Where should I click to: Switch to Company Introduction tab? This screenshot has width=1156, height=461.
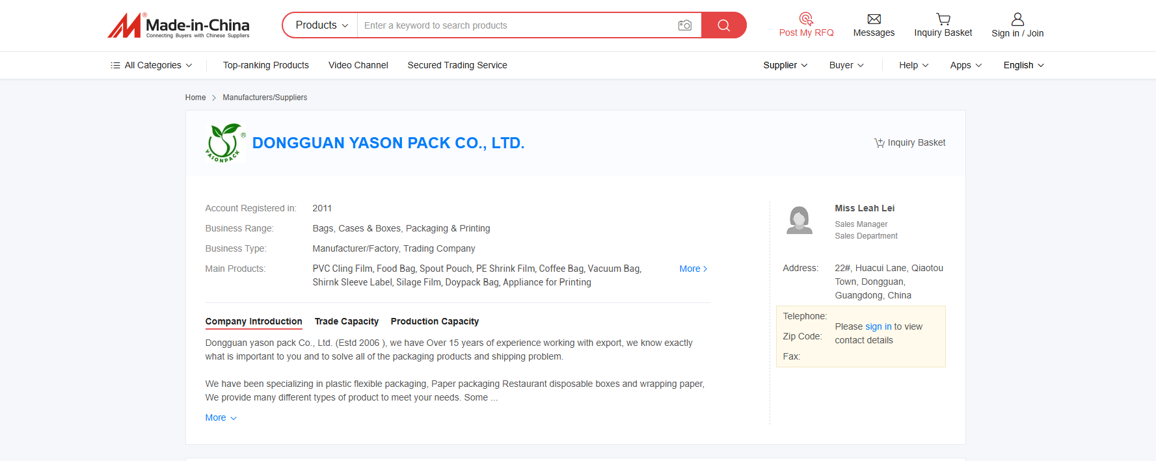(254, 321)
